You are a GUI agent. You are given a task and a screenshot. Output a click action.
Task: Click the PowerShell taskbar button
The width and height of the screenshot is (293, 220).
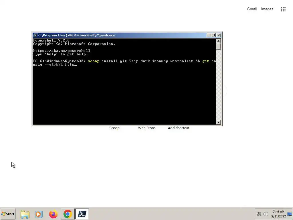click(x=82, y=214)
